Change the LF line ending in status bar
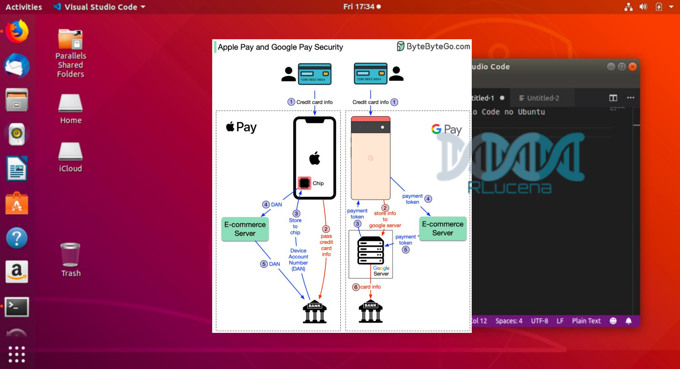680x369 pixels. [560, 321]
